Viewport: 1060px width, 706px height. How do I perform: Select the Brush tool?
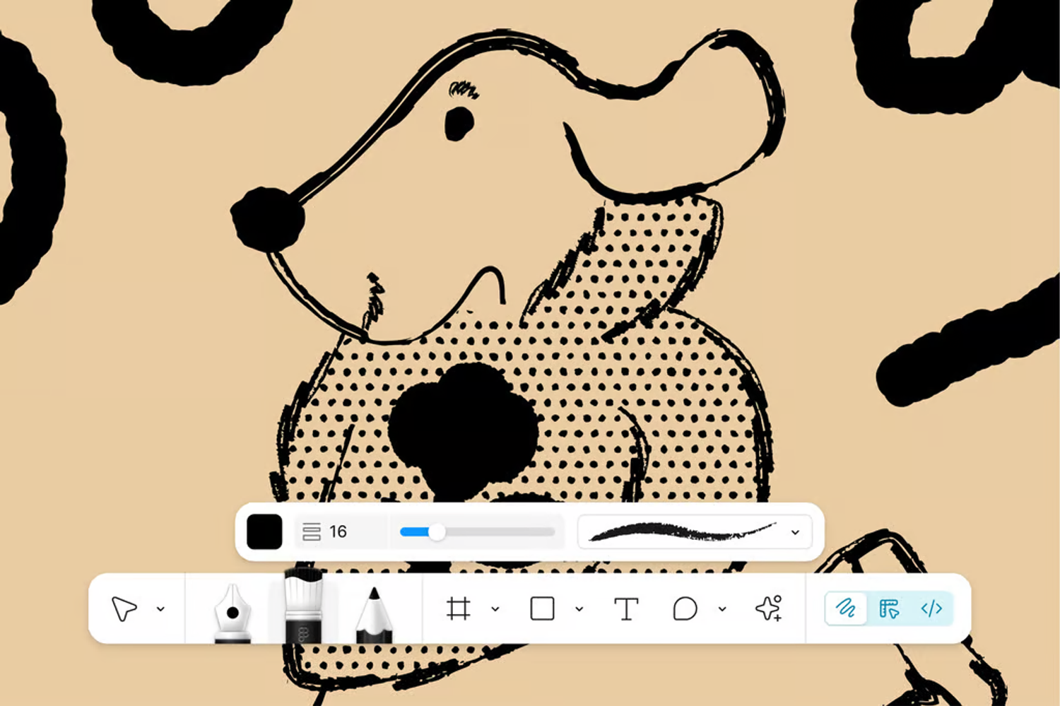304,609
